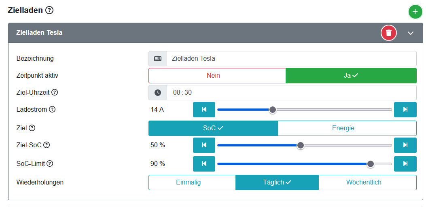This screenshot has width=426, height=210.
Task: Open help tooltip for SoC-Limit
Action: [50, 163]
